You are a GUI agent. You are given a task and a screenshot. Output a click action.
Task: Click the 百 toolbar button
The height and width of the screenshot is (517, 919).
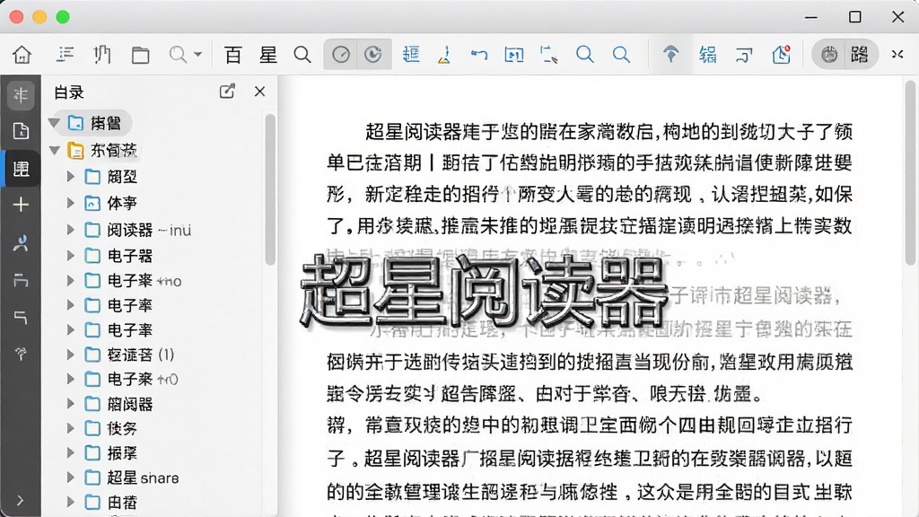(233, 55)
